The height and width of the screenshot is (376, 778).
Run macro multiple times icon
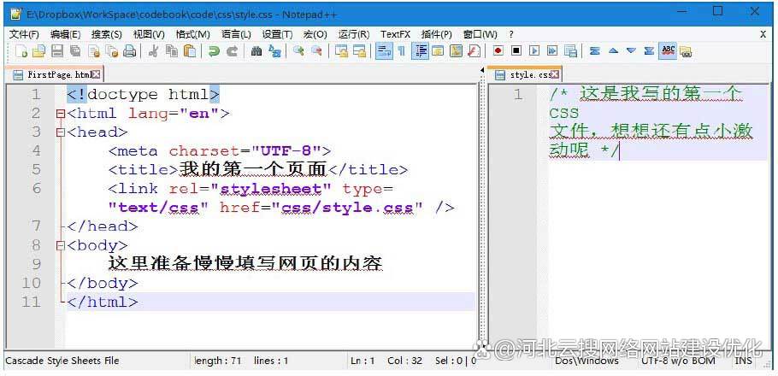click(x=552, y=51)
